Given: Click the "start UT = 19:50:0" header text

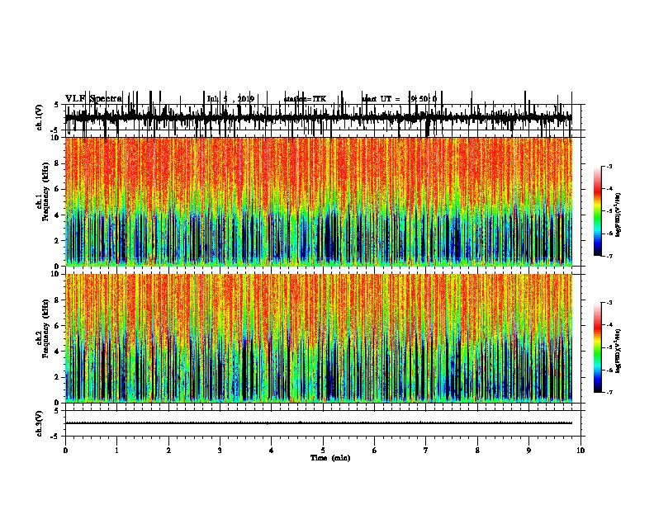Looking at the screenshot, I should coord(400,99).
